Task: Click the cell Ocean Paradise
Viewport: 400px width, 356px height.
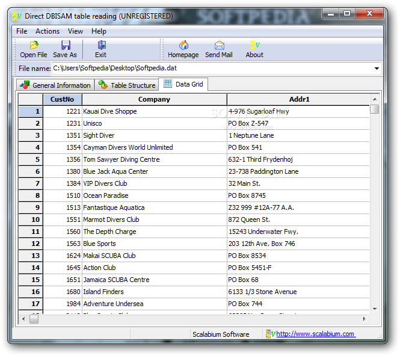Action: point(155,195)
